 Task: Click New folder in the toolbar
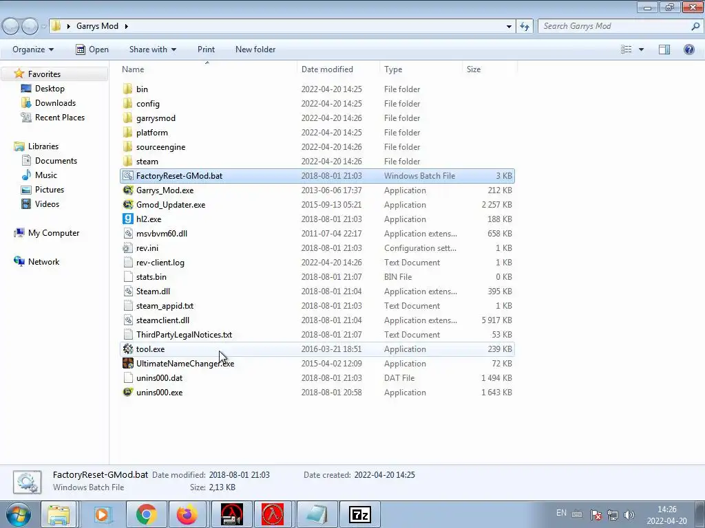pos(255,49)
